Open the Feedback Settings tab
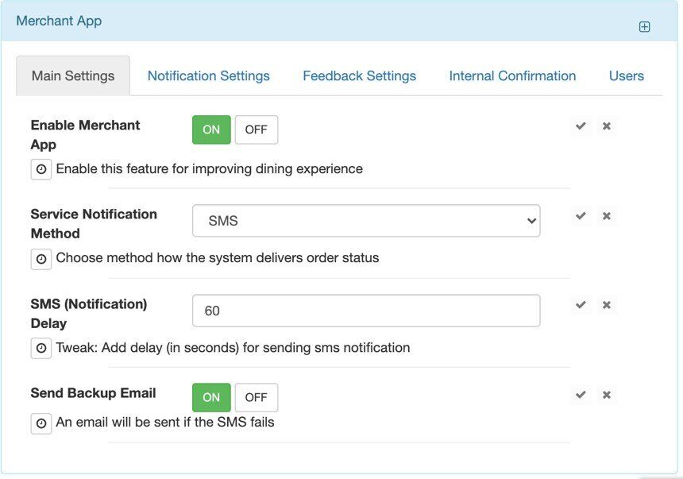This screenshot has width=683, height=479. click(359, 75)
